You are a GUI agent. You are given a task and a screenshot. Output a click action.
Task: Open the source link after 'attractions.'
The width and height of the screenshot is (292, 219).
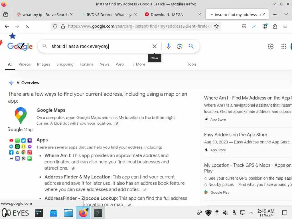73,168
